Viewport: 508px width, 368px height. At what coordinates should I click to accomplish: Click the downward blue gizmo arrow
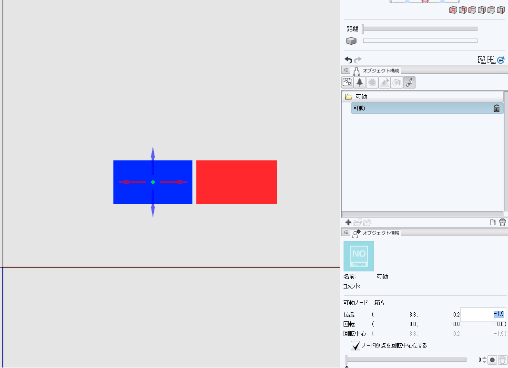153,203
